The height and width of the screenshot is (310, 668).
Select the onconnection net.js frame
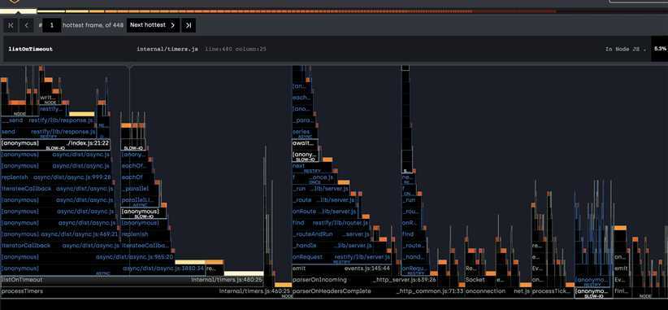click(497, 291)
